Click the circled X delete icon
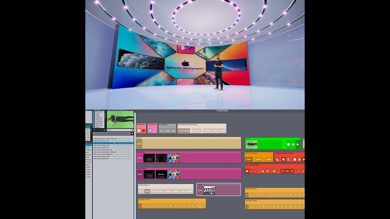This screenshot has width=390, height=219. 274,171
